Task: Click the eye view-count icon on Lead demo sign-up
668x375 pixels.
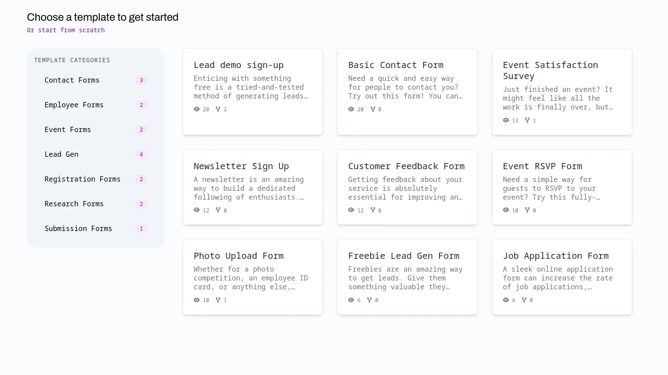Action: (197, 109)
